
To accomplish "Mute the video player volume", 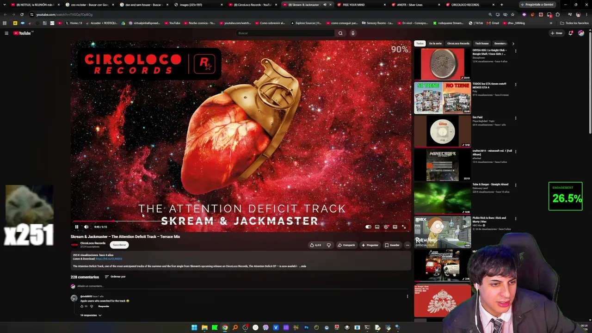I will [x=86, y=227].
